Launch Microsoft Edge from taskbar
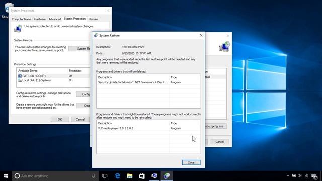Image resolution: width=322 pixels, height=181 pixels. pos(117,176)
